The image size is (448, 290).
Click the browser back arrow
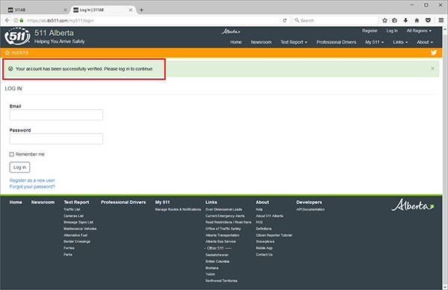click(7, 20)
